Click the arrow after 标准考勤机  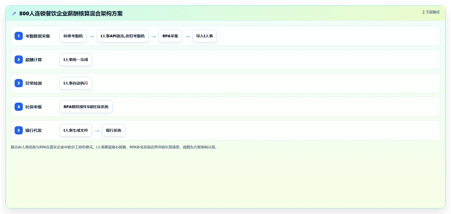point(92,36)
